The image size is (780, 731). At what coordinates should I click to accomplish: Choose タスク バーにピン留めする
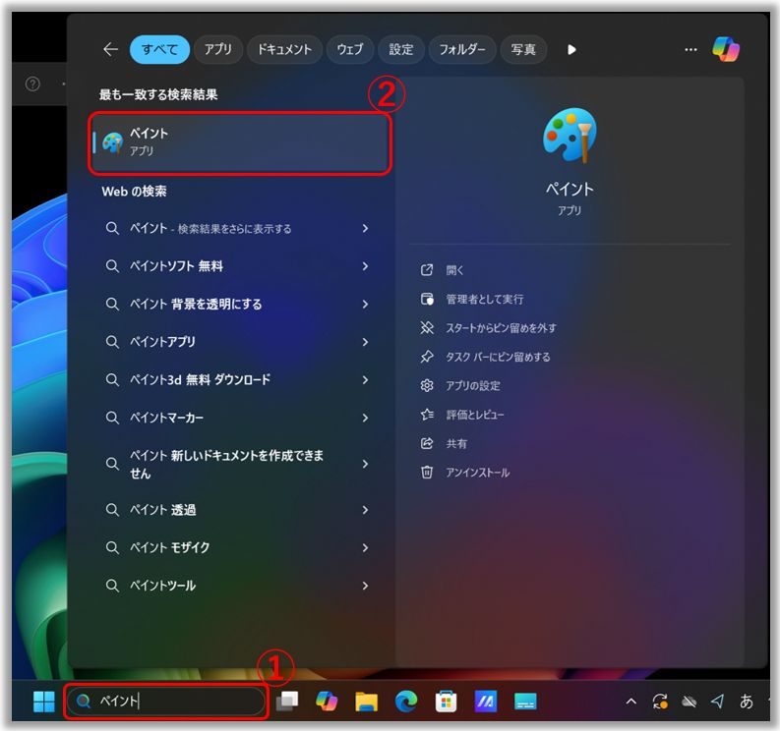pyautogui.click(x=498, y=357)
